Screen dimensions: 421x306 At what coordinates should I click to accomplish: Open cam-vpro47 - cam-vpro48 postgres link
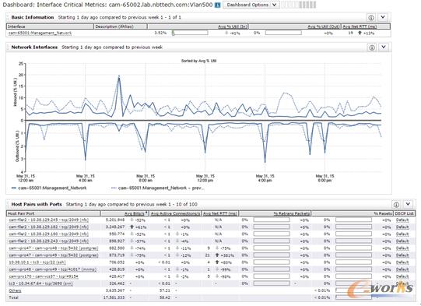(54, 248)
